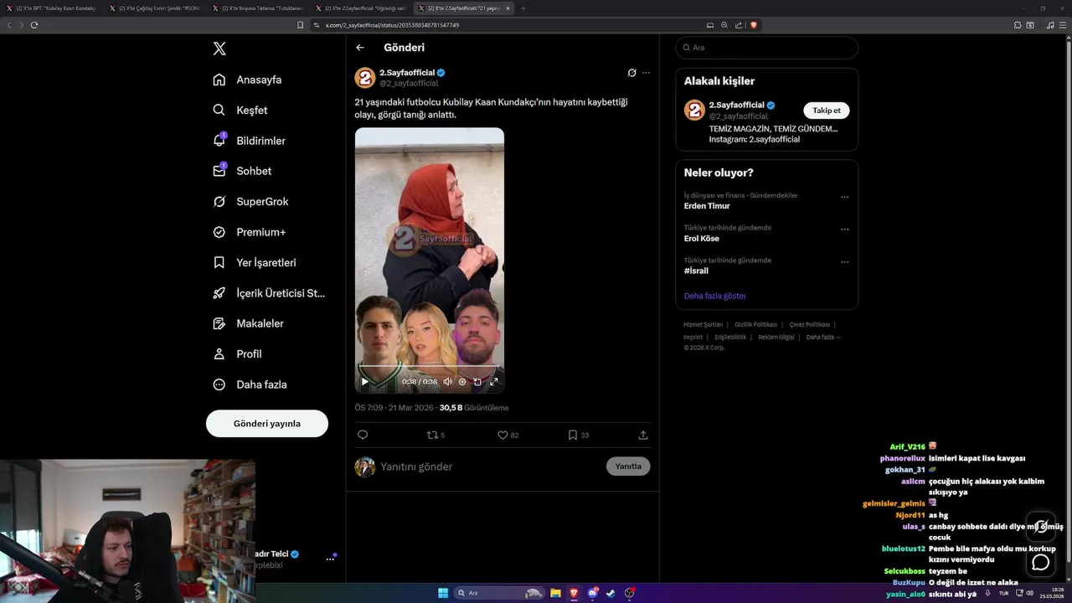Open the Gizlilik Politikası footer link
Screen dimensions: 1072x603
(x=756, y=325)
